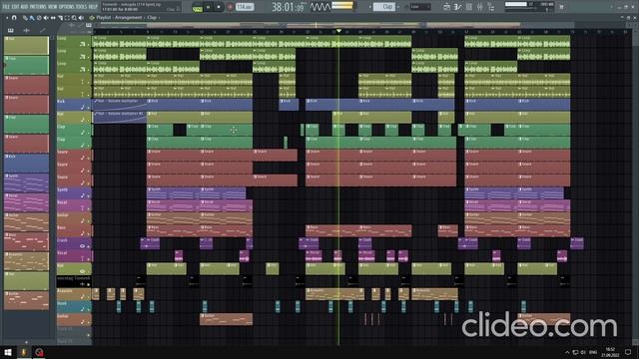Select the Synth pattern in picker panel
The width and height of the screenshot is (639, 359).
click(x=26, y=182)
